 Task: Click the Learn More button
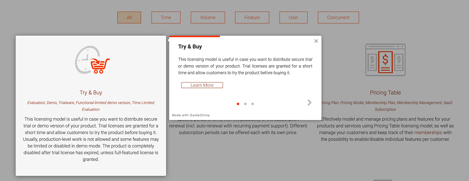click(x=202, y=85)
